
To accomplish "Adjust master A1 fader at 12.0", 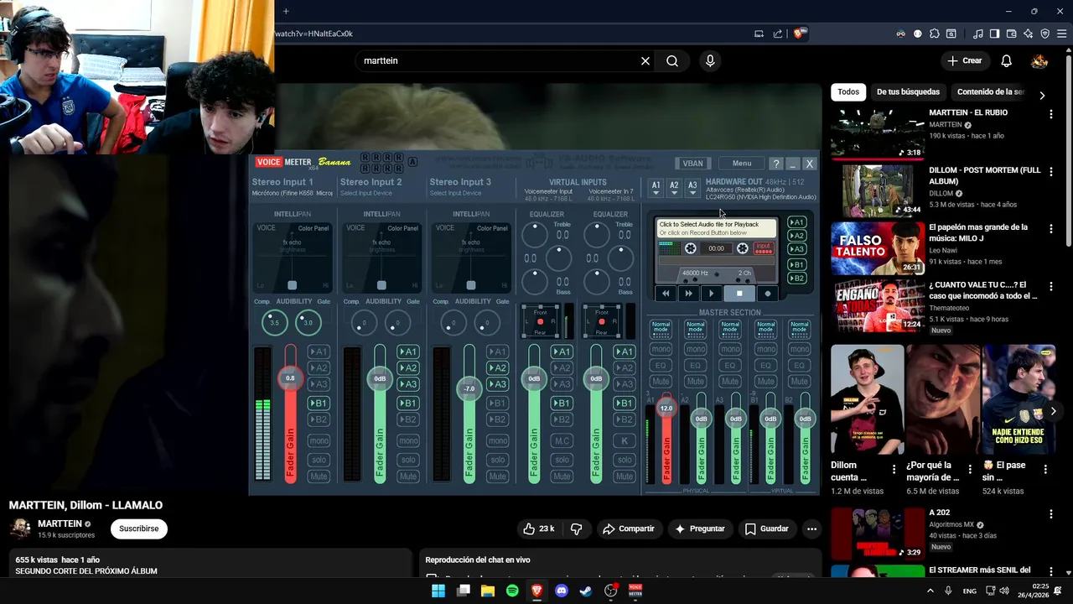I will coord(666,409).
